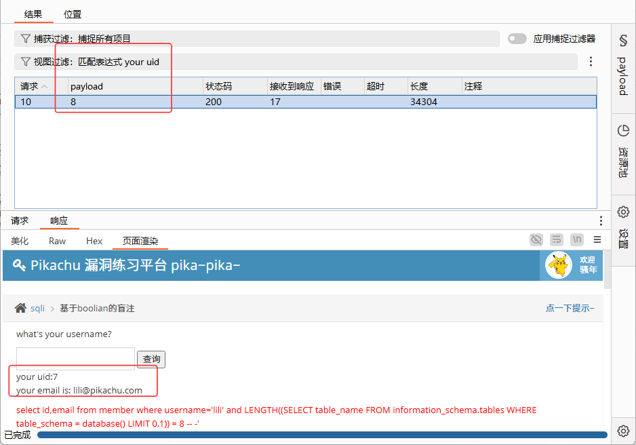Click the text your uid:7
The height and width of the screenshot is (445, 636).
pos(37,377)
